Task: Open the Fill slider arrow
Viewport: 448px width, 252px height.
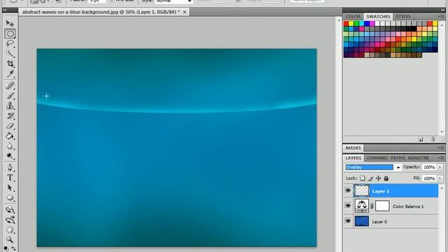Action: 440,178
